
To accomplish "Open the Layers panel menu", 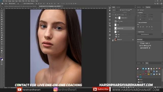I will click(x=135, y=7).
